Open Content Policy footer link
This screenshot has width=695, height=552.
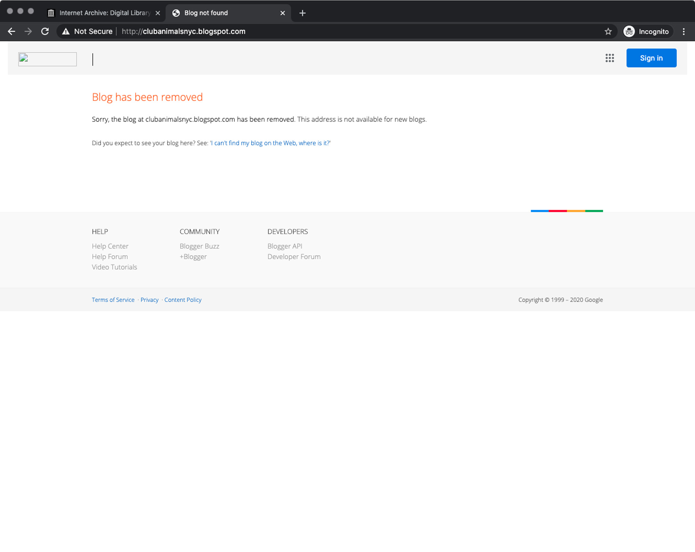coord(183,300)
